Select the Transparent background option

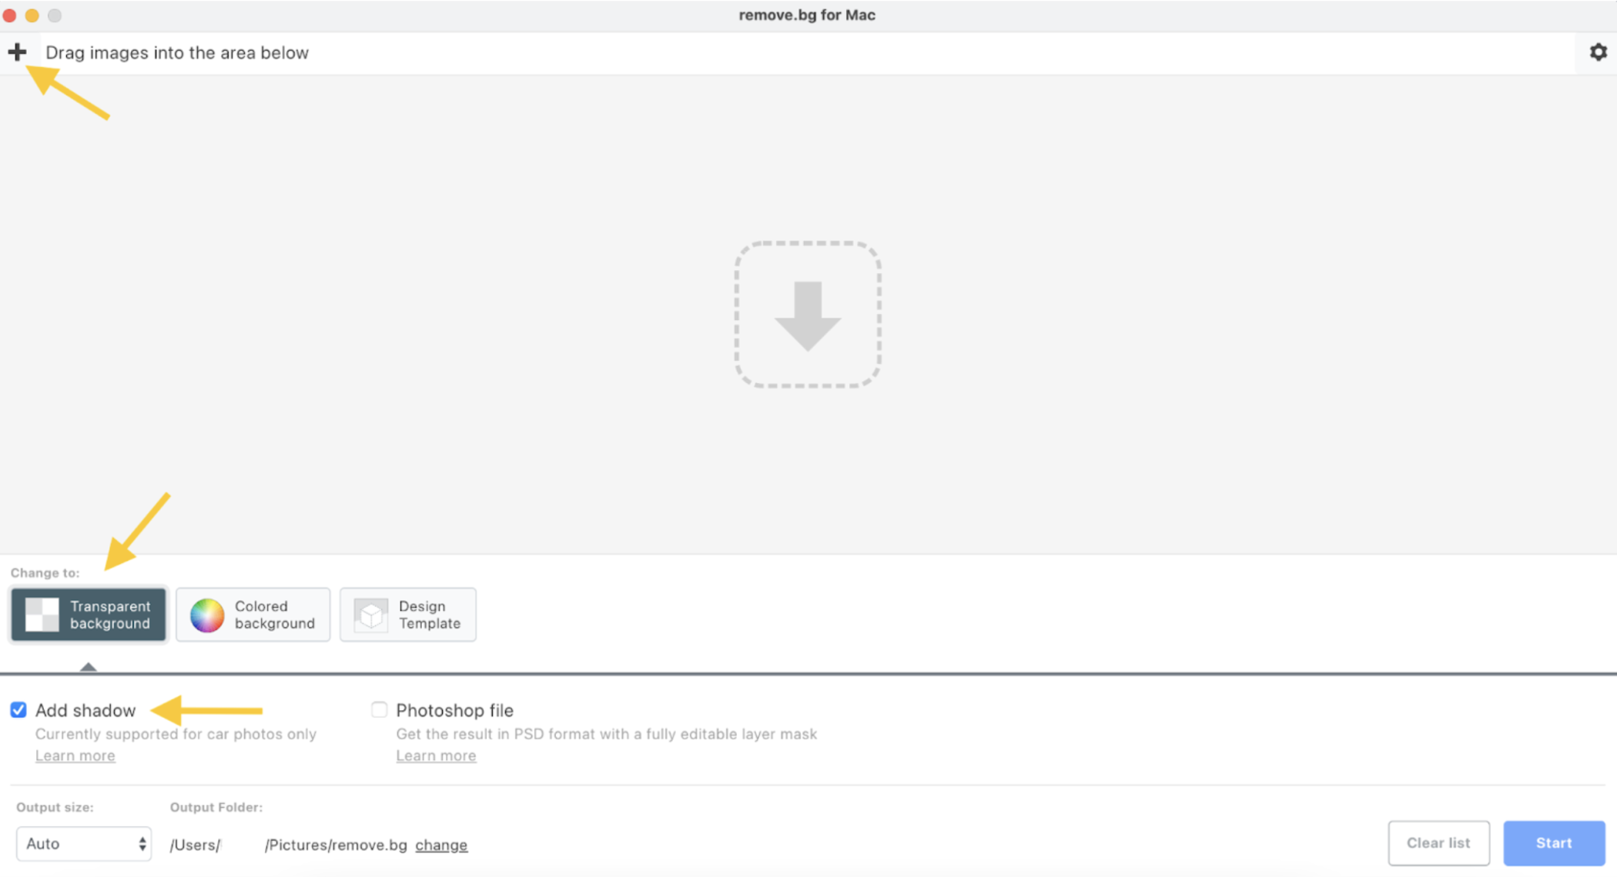(x=88, y=614)
